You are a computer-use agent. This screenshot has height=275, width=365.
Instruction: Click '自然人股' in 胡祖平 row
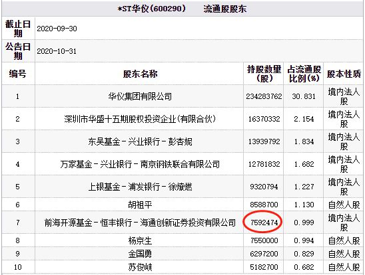[344, 205]
